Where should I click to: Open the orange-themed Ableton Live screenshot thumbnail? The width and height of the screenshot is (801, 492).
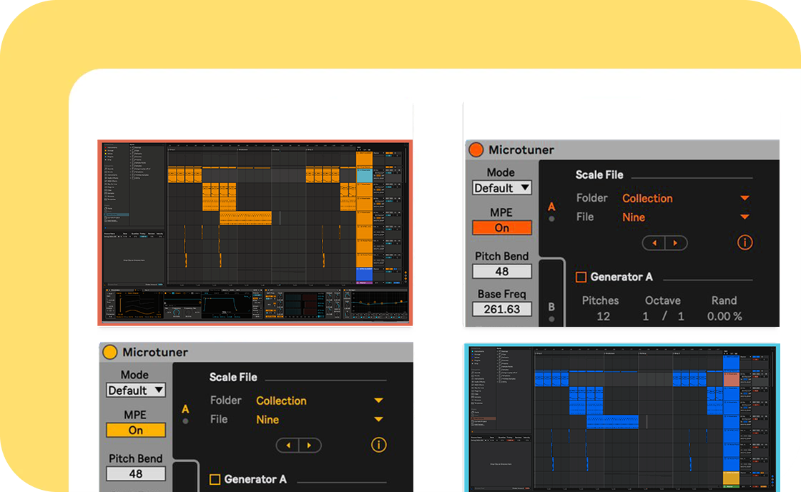(255, 233)
